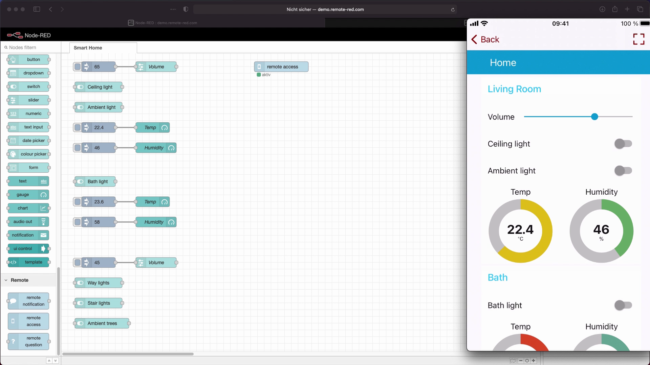Click the palette collapse-all arrows button
This screenshot has width=650, height=365.
click(49, 361)
